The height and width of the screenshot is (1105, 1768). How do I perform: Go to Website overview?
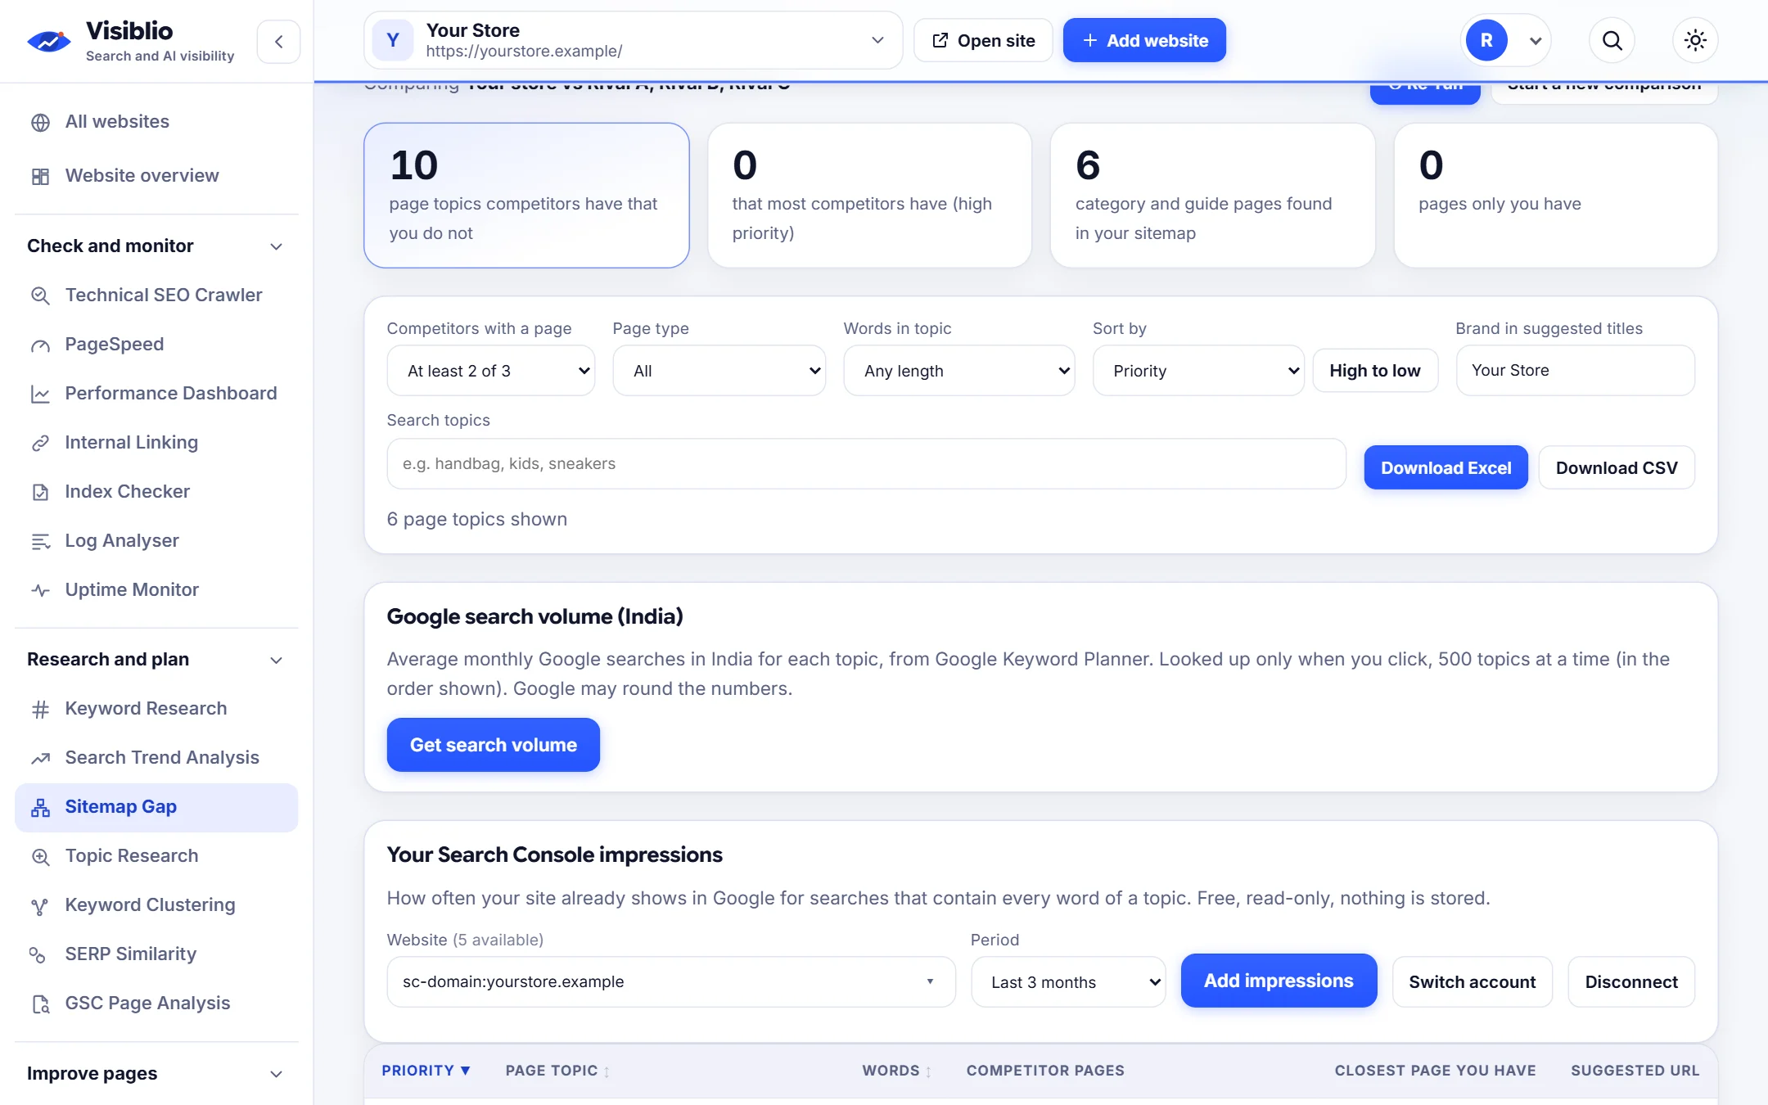pos(156,176)
